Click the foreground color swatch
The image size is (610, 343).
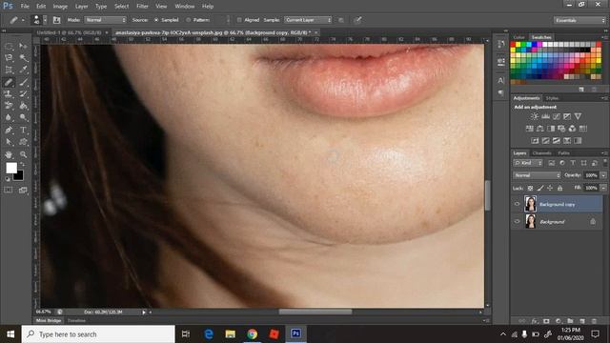click(x=11, y=168)
